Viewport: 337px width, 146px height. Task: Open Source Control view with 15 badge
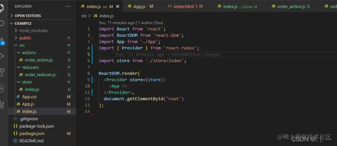pos(2,41)
